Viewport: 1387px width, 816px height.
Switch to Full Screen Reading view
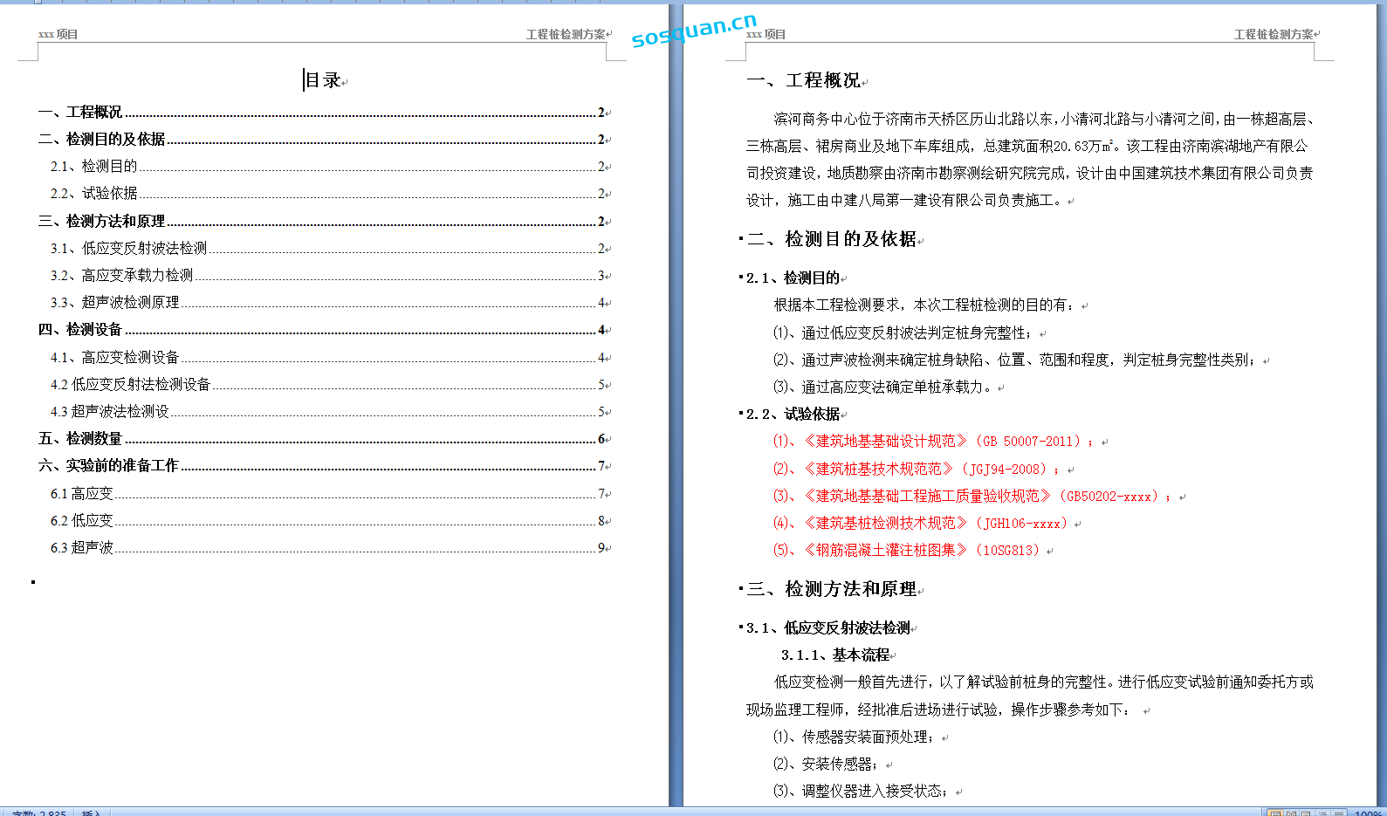1291,813
